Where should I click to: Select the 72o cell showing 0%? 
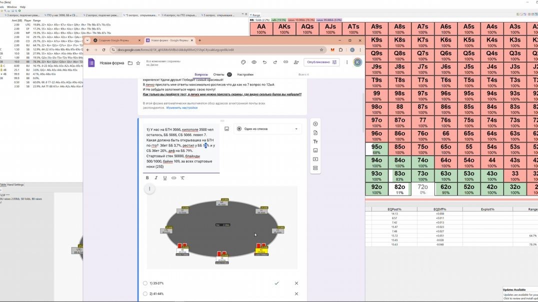(422, 189)
